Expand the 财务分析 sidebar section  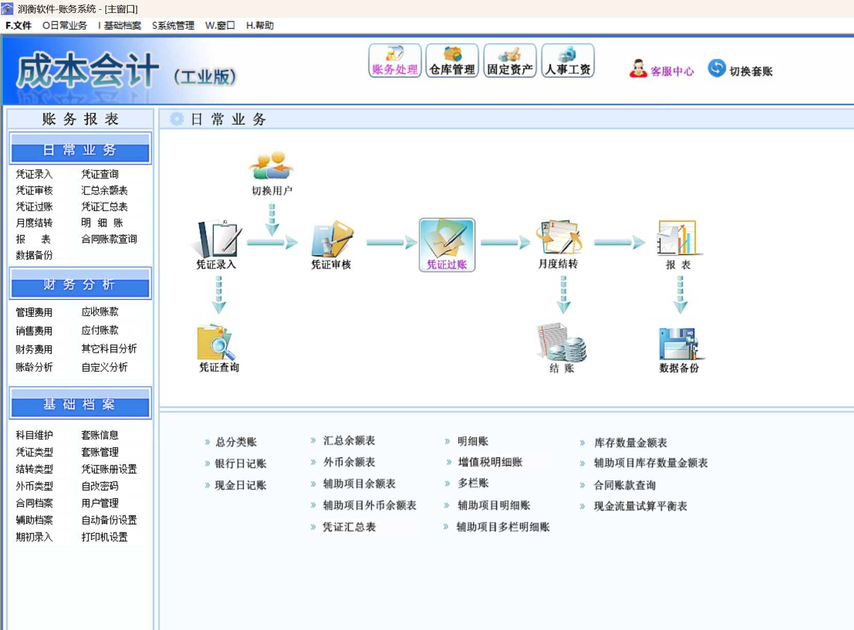click(80, 284)
